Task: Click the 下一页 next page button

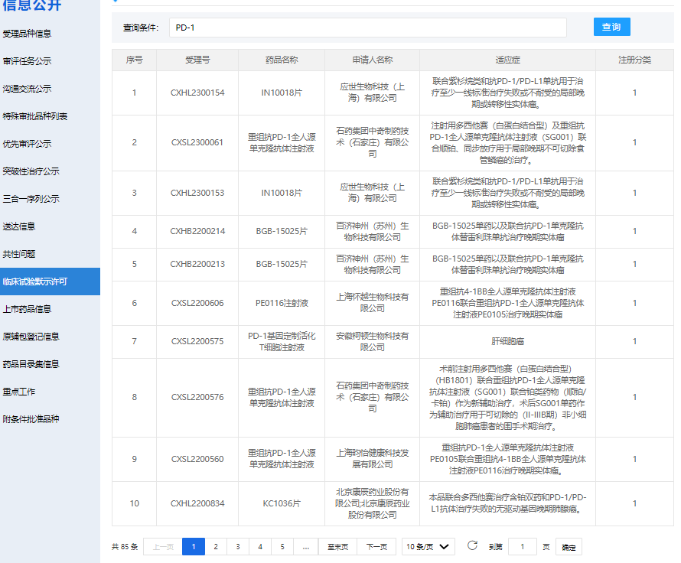Action: 376,547
